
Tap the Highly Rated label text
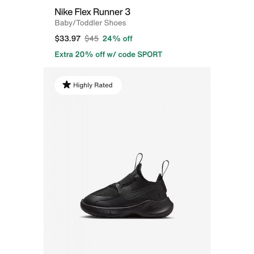[x=93, y=85]
